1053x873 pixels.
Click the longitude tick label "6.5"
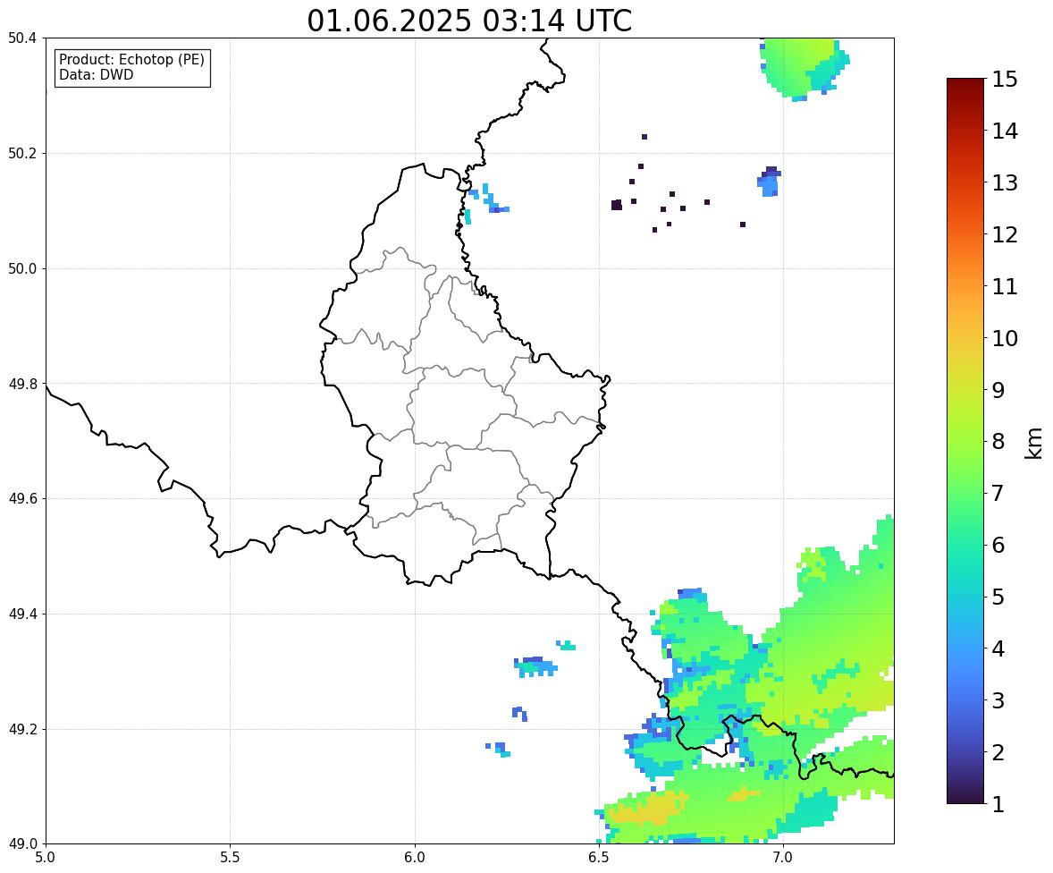598,858
